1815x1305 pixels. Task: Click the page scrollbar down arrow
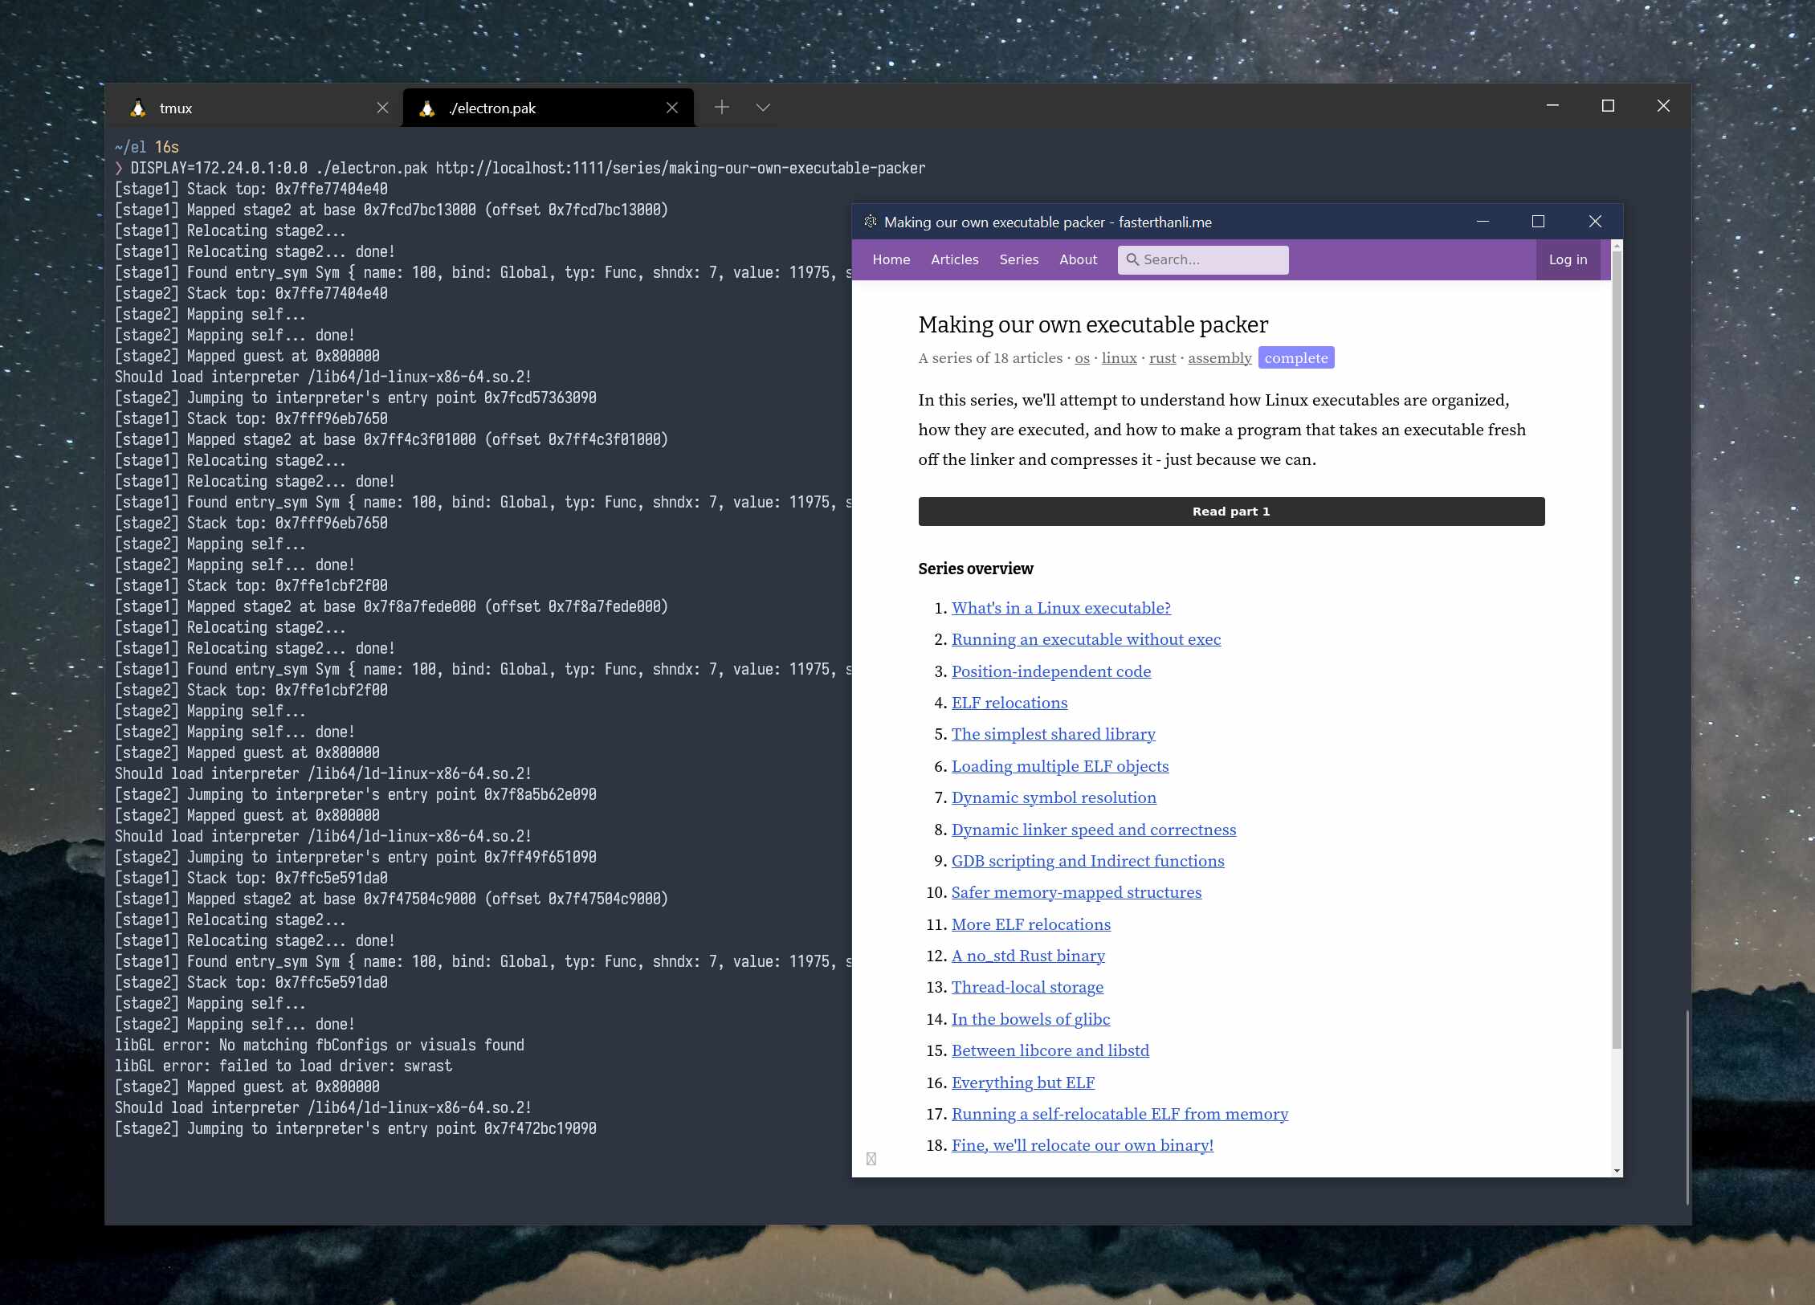(x=1617, y=1171)
